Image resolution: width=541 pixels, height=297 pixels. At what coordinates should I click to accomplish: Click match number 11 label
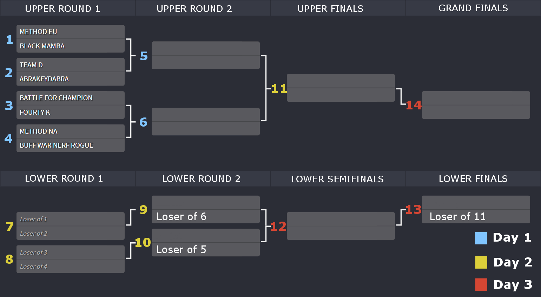coord(279,89)
